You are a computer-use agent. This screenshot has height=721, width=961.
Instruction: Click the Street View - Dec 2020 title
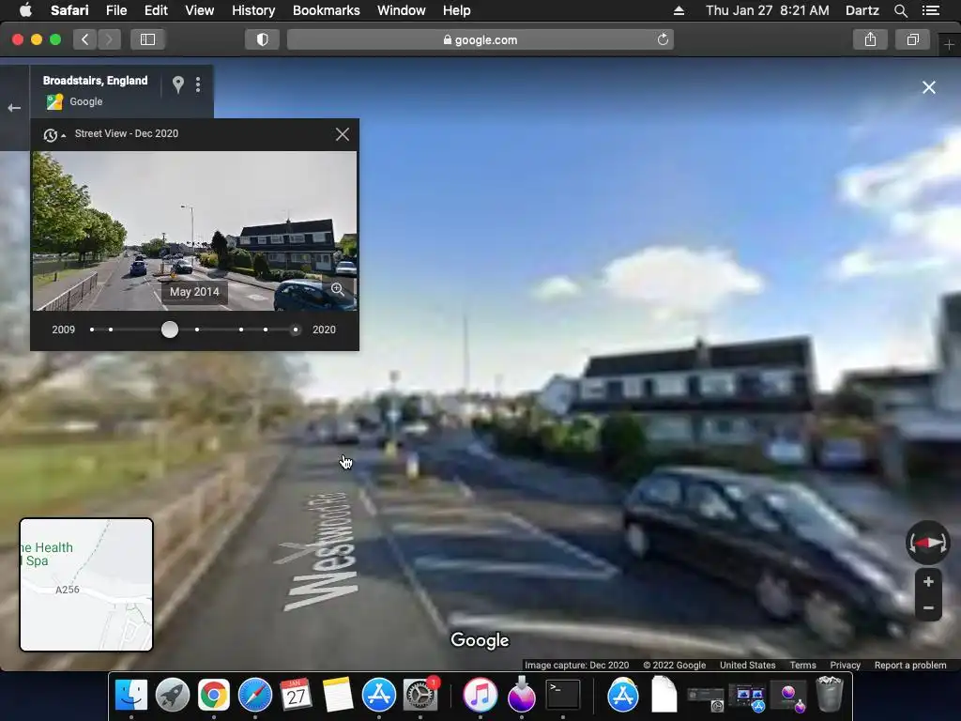(x=127, y=133)
